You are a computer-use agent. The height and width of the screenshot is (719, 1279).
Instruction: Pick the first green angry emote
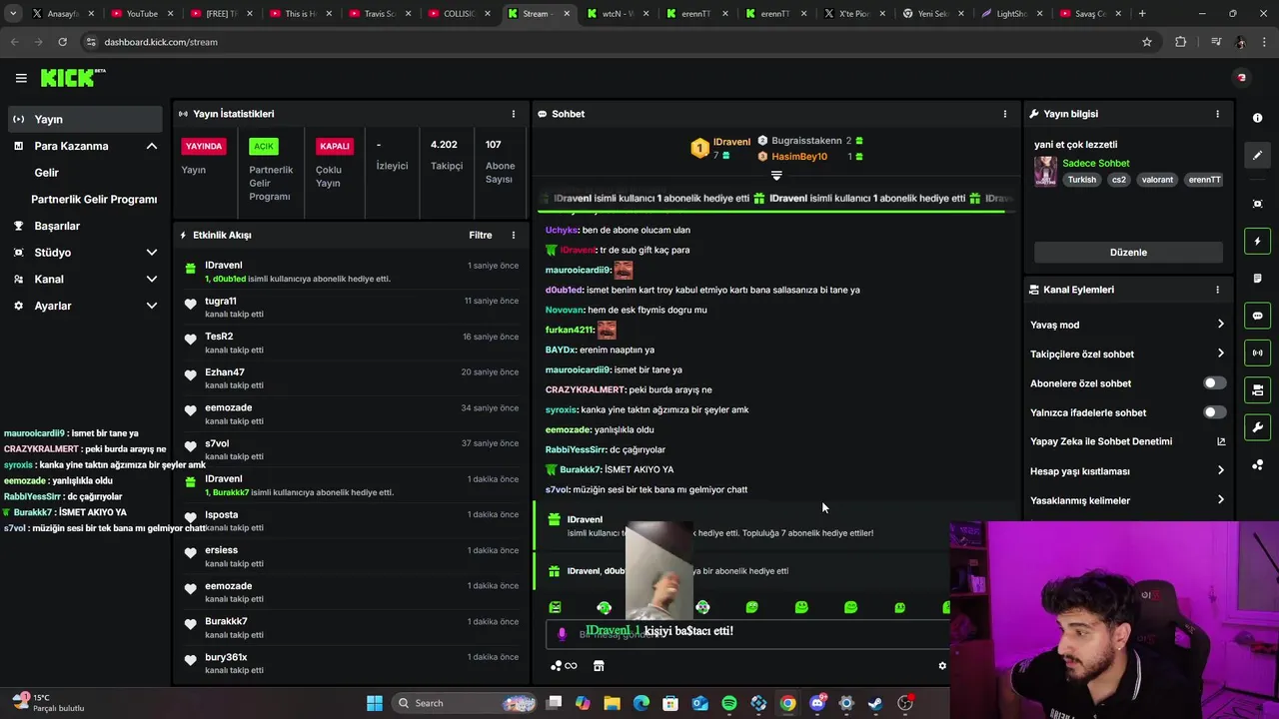point(555,607)
